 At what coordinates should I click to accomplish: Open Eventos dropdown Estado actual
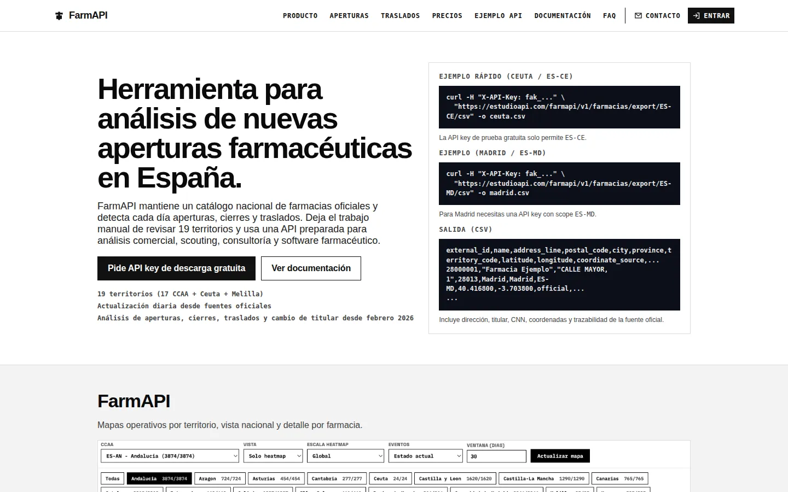[426, 456]
